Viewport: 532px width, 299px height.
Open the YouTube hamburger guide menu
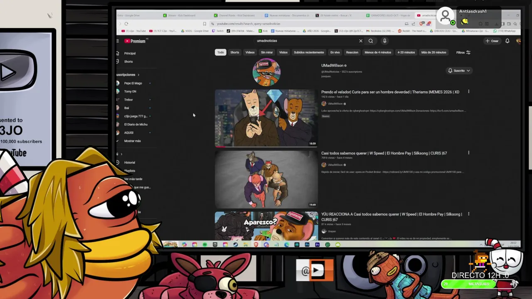(x=118, y=41)
